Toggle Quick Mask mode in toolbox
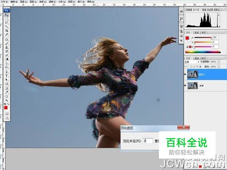 click(x=6, y=114)
